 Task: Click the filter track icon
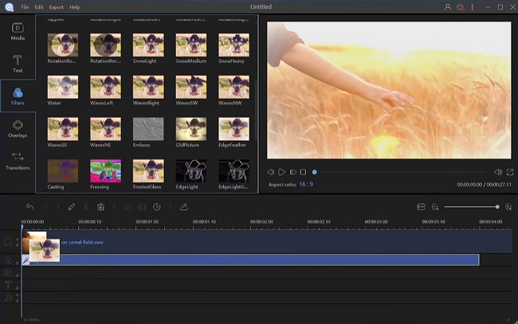8,260
